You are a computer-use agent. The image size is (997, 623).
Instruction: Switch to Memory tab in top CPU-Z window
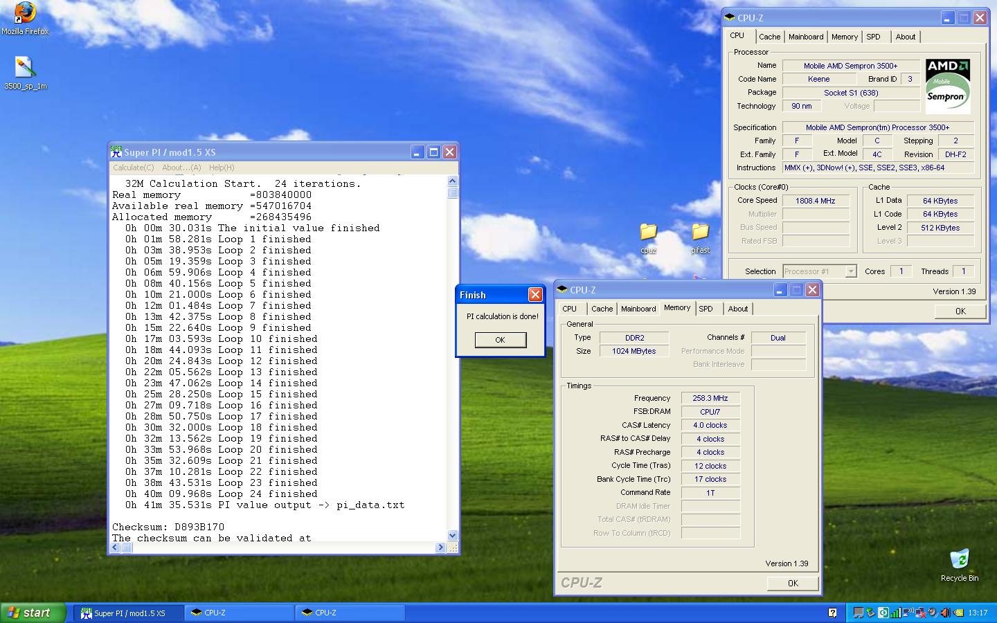click(x=845, y=37)
